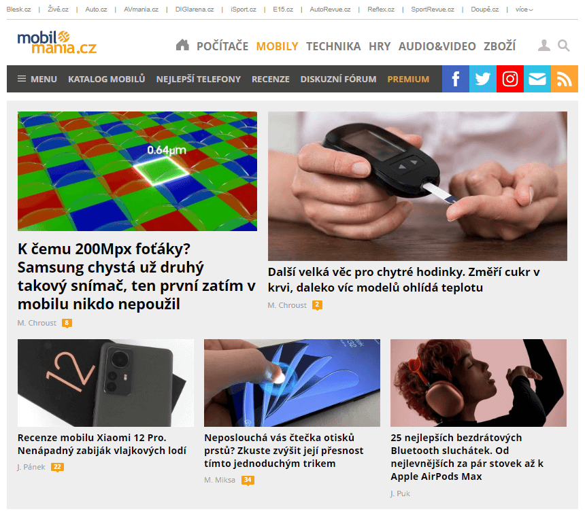Select the MOBILY section tab

[278, 46]
